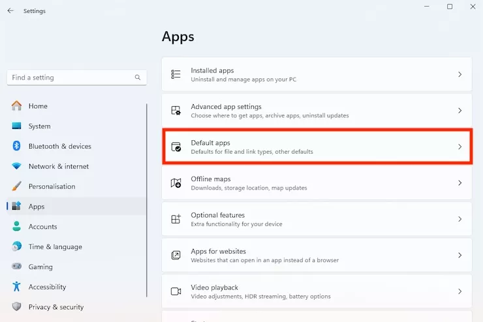Viewport: 483px width, 322px height.
Task: Switch to Privacy & security section
Action: 55,307
